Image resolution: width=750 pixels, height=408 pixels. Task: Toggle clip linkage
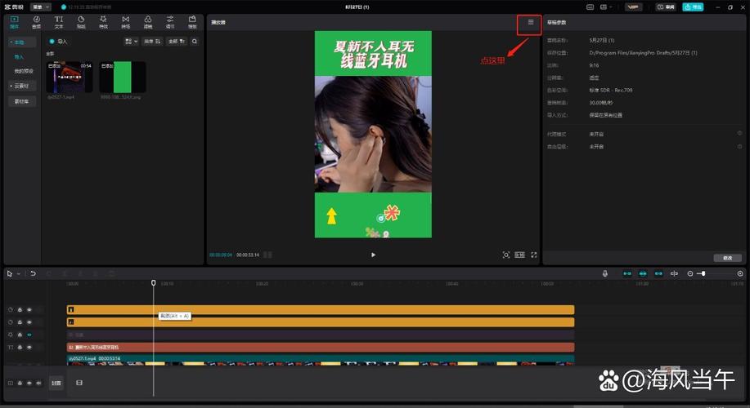(x=658, y=273)
